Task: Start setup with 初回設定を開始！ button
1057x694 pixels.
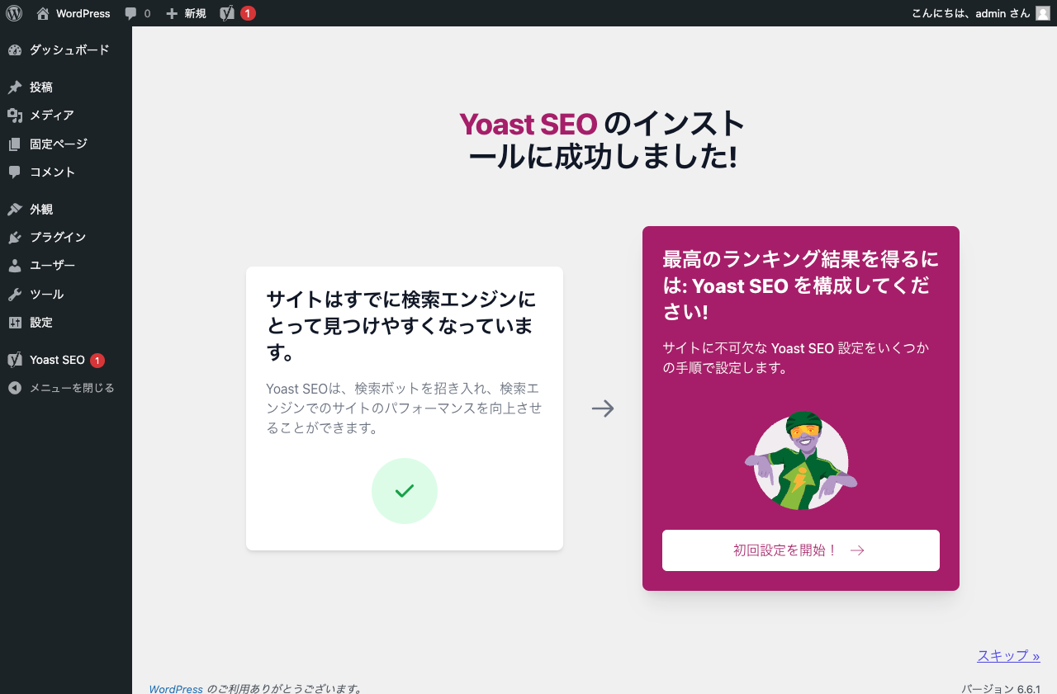Action: pyautogui.click(x=801, y=550)
